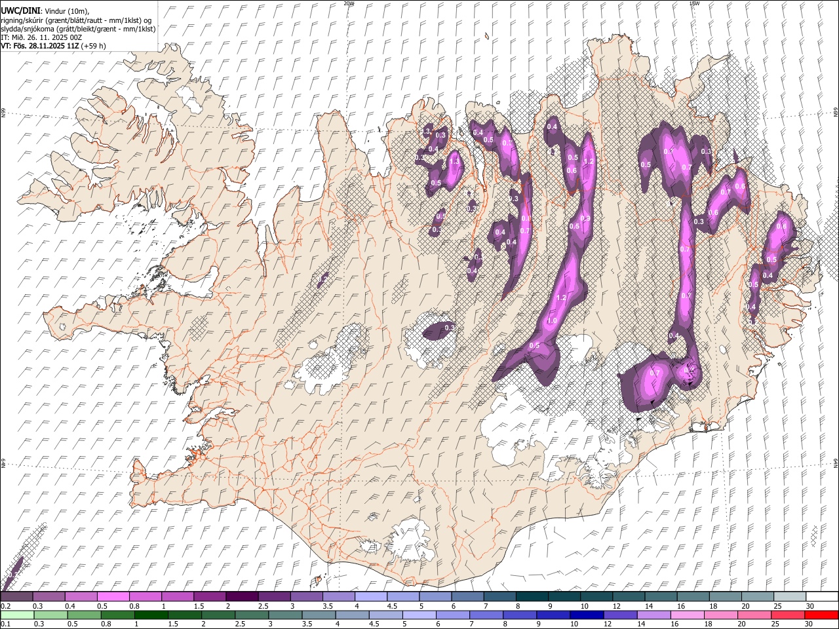Click the top-row swatch between 3 and 3.5
This screenshot has width=839, height=629.
(x=306, y=596)
